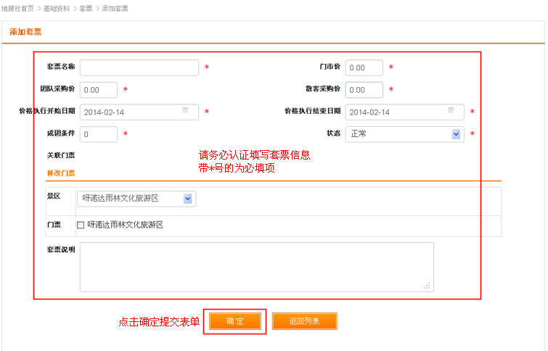Focus the 成团条件 input field
Image resolution: width=548 pixels, height=351 pixels.
(98, 134)
